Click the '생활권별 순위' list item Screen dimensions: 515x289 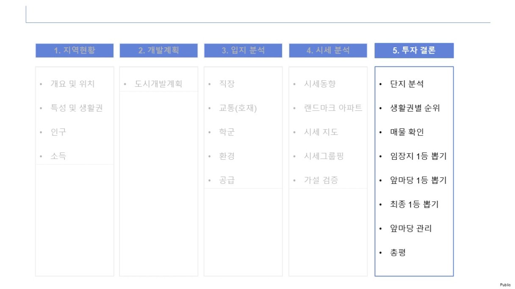(415, 108)
